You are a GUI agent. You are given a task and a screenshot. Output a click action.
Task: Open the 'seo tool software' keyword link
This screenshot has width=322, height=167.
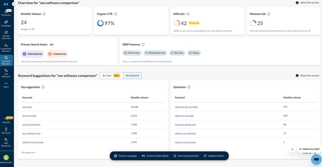[x=31, y=125]
